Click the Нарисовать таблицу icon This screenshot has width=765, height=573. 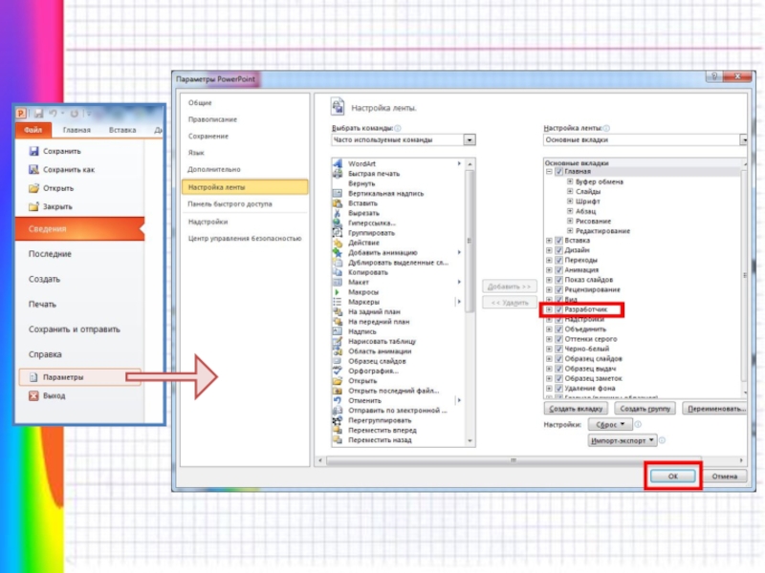coord(338,341)
